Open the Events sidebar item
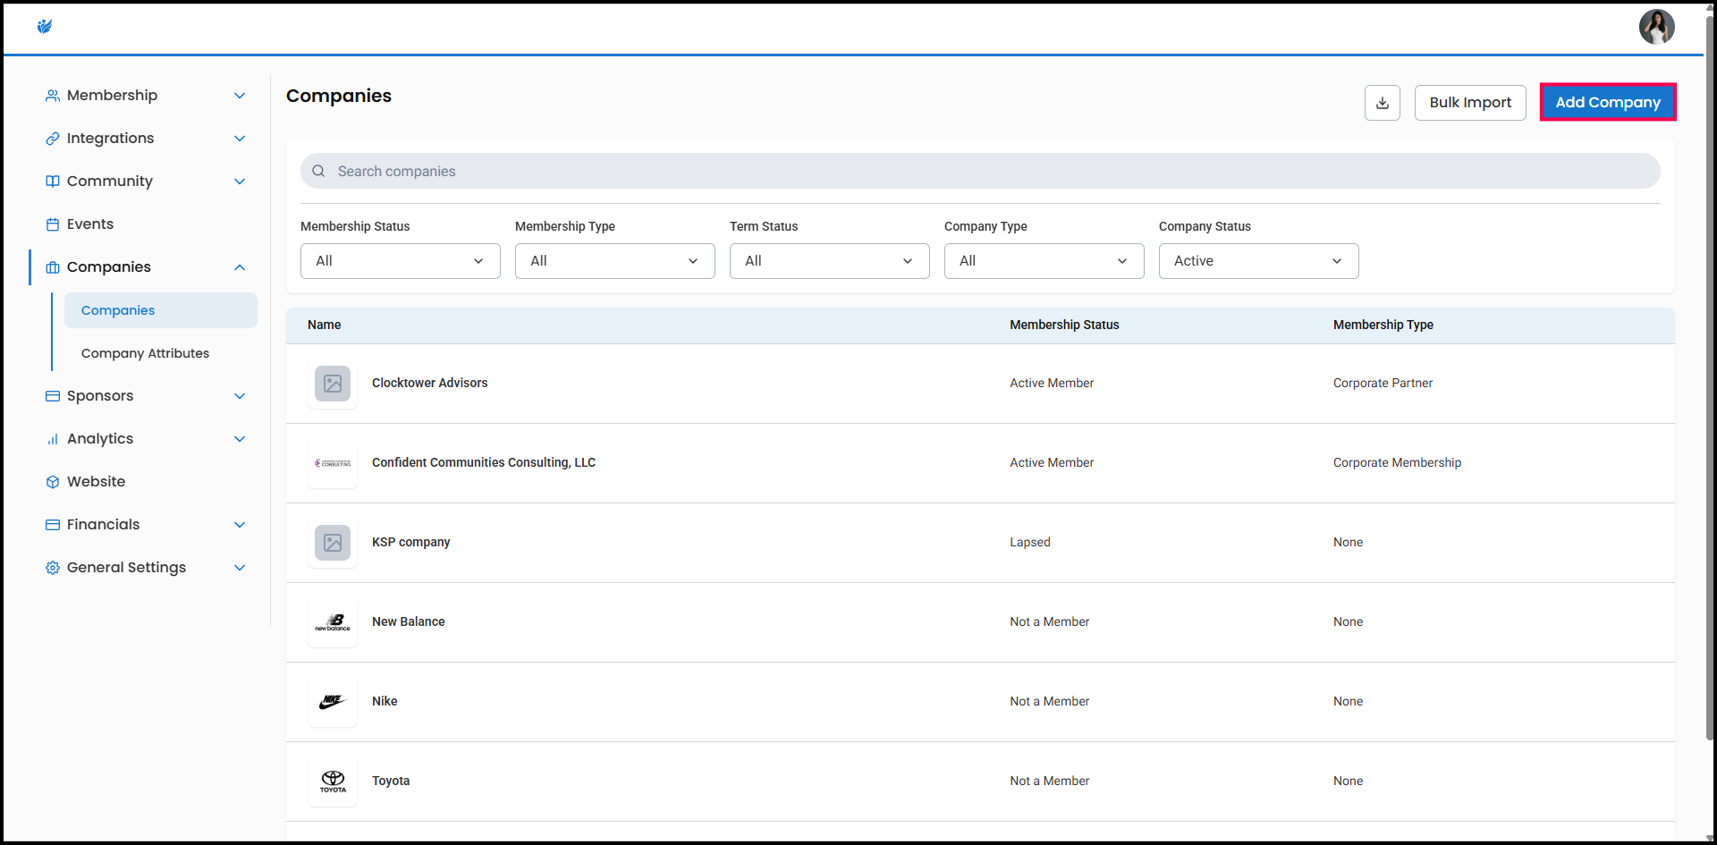Image resolution: width=1717 pixels, height=845 pixels. 90,224
